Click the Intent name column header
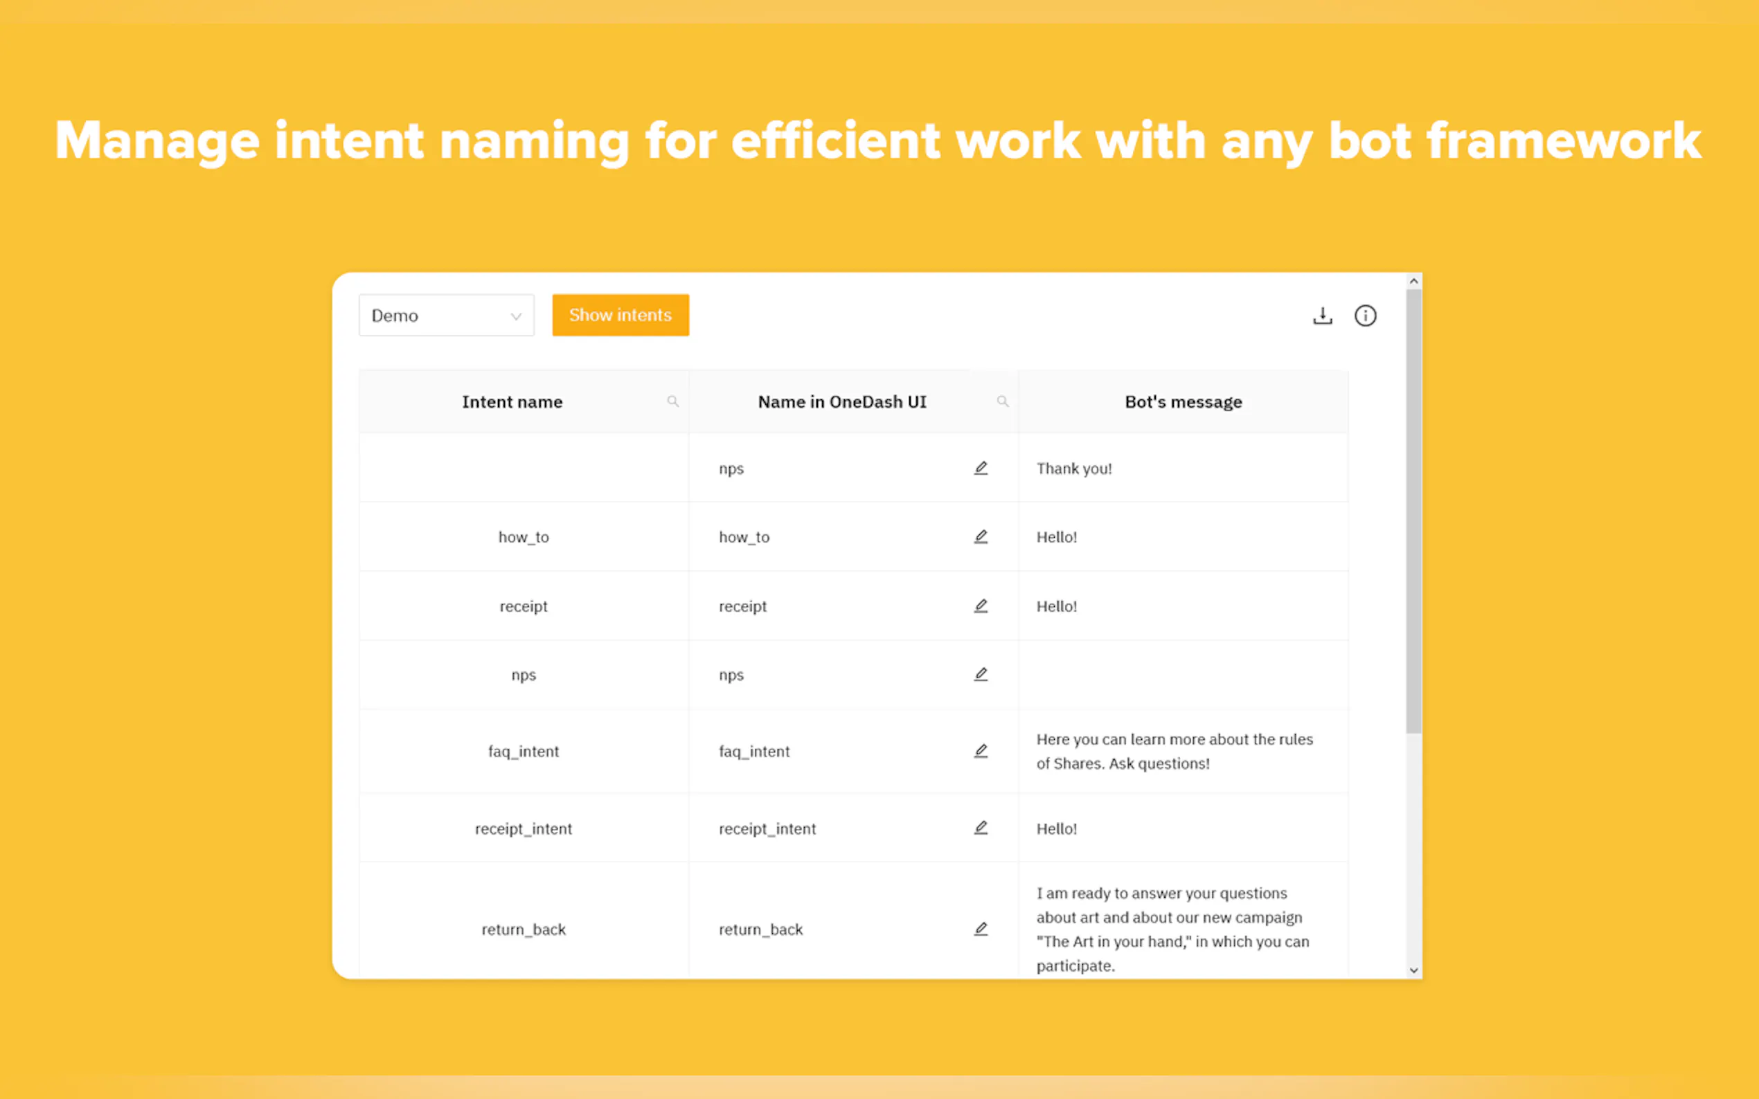 pos(512,402)
